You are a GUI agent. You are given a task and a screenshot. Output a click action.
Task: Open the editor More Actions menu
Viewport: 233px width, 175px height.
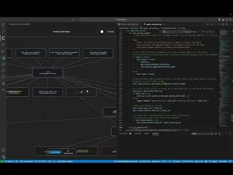click(230, 24)
